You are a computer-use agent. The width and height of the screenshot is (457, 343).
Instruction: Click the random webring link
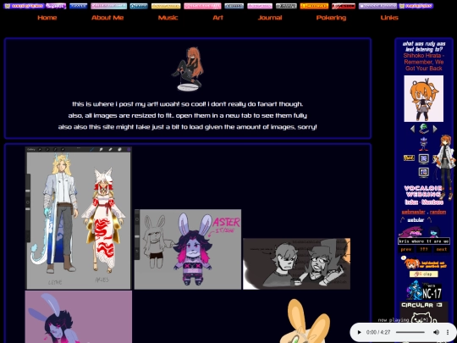click(x=438, y=212)
